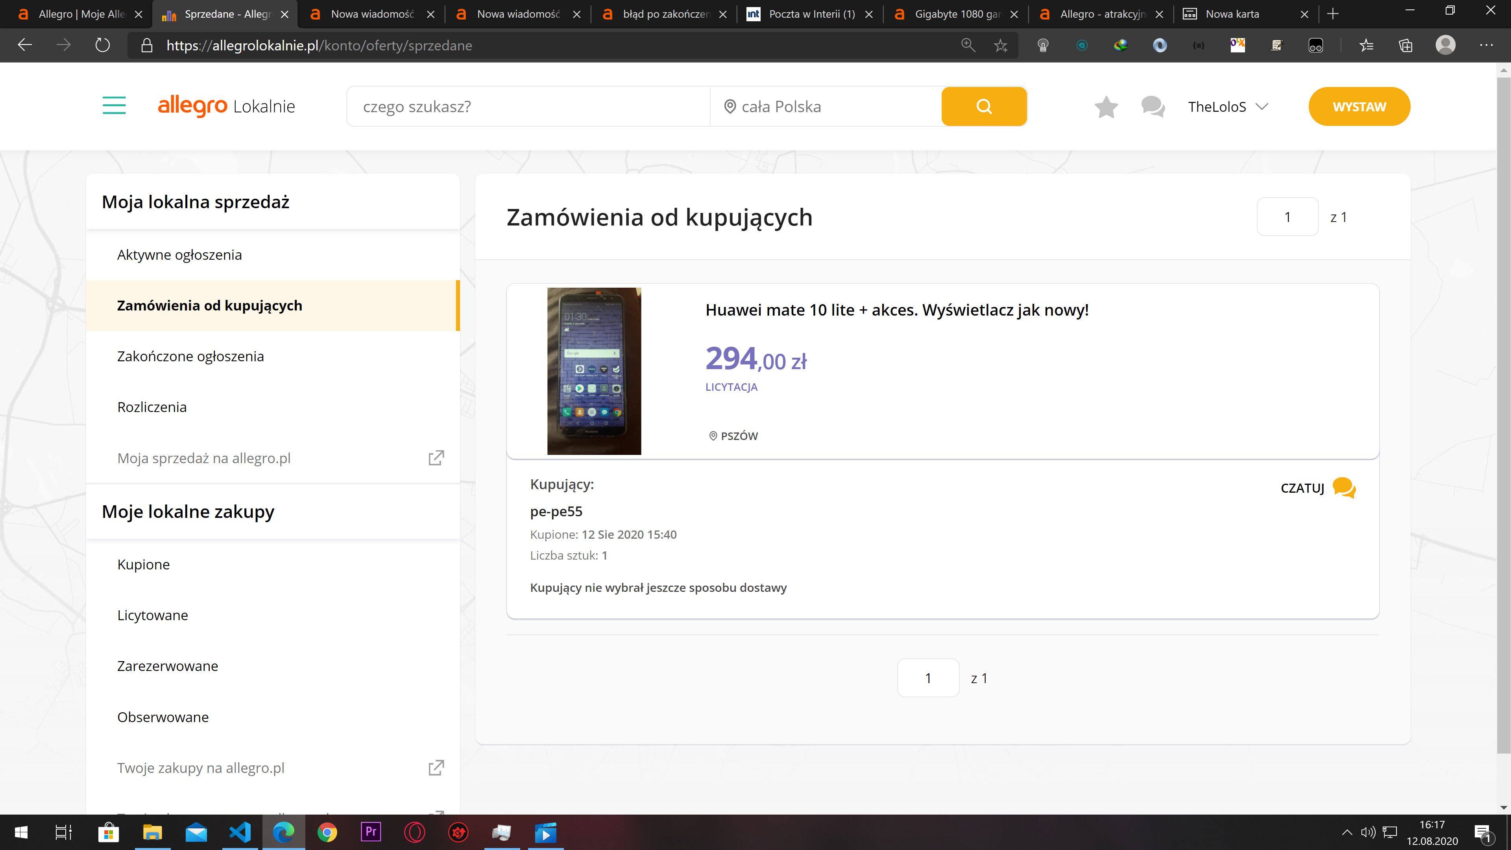Click the browser address bar URL

pos(319,45)
